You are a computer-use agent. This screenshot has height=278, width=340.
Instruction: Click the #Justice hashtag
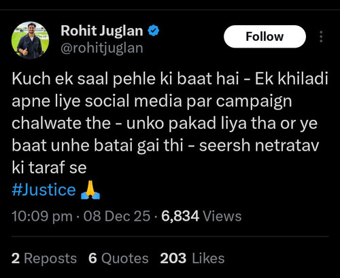click(44, 189)
